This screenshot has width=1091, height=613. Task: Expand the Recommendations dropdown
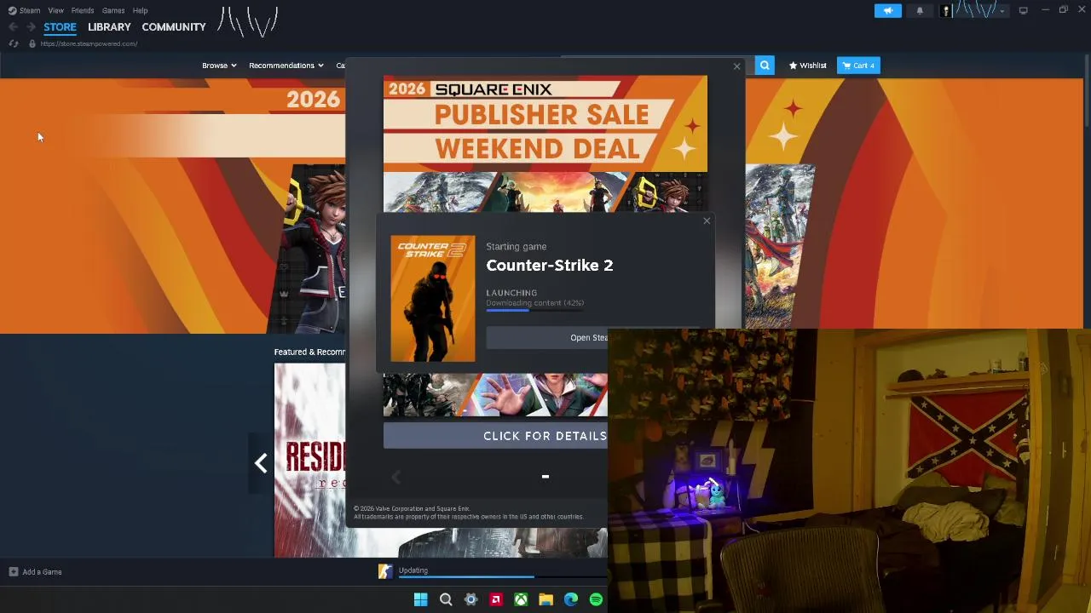(286, 66)
